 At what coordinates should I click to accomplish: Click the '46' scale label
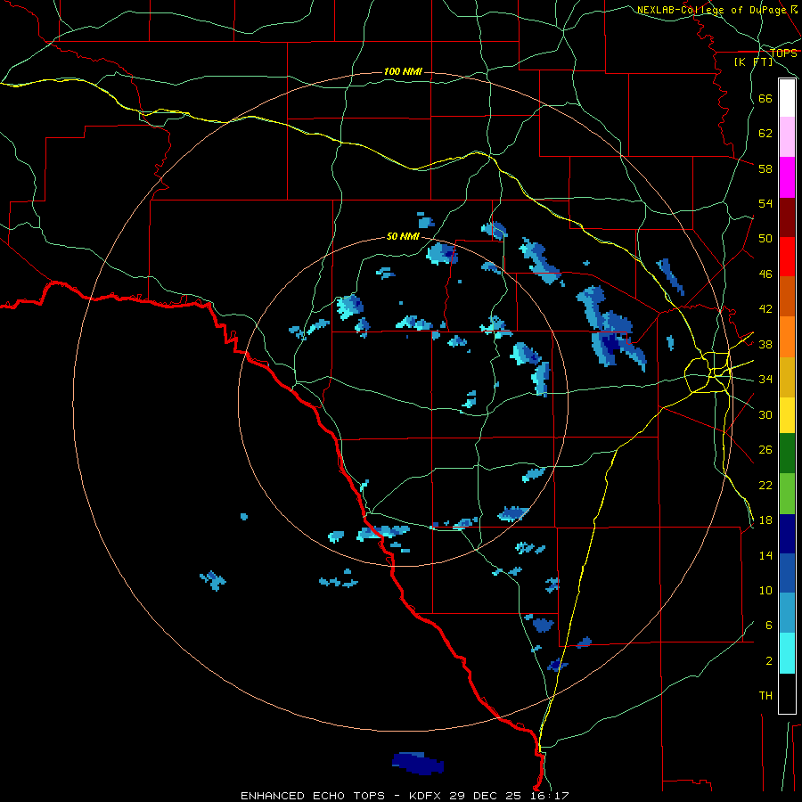(x=765, y=274)
